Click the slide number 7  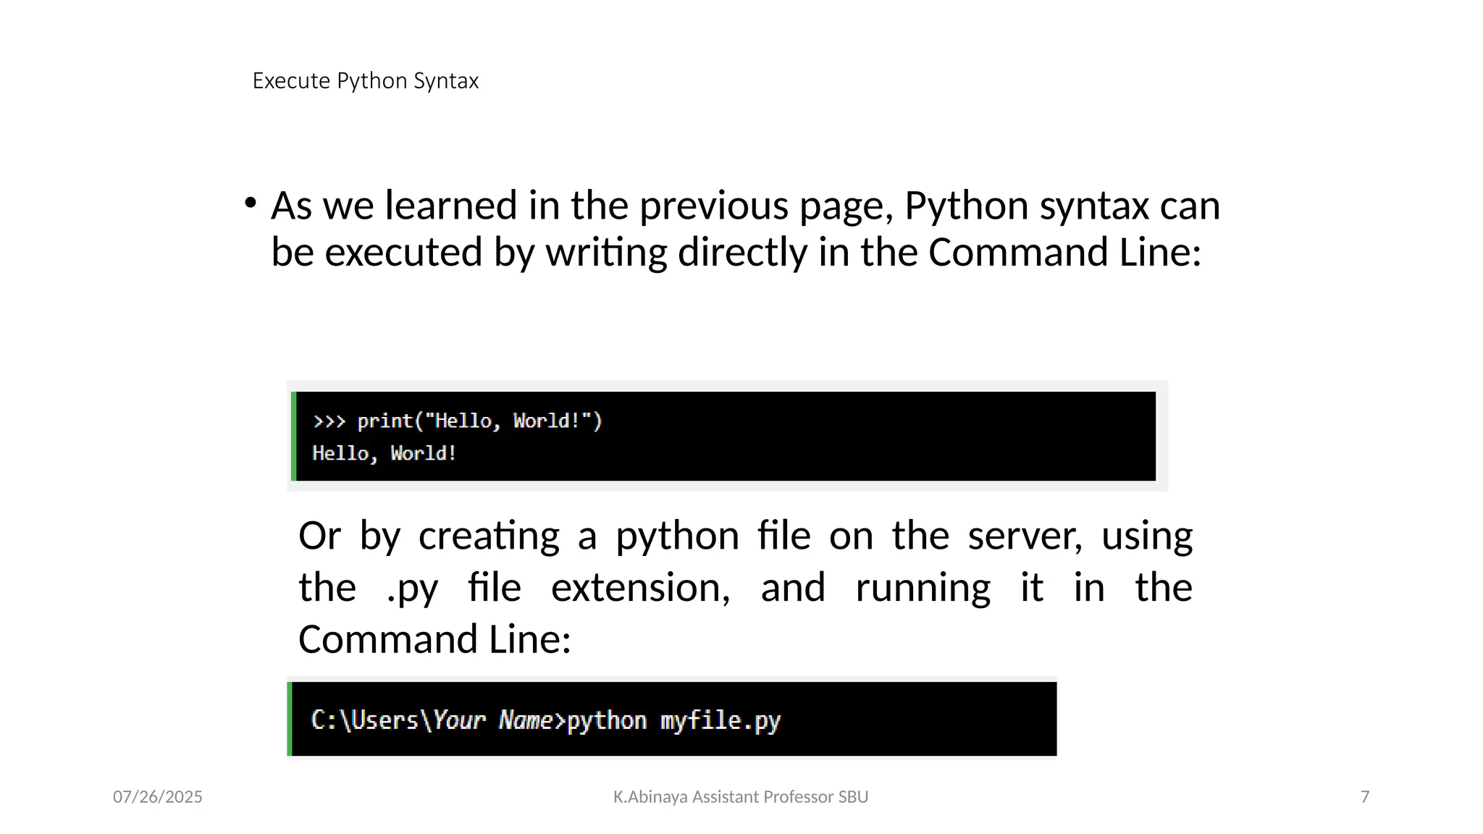pyautogui.click(x=1365, y=797)
